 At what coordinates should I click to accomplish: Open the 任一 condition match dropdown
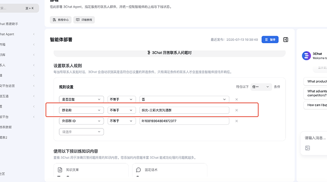click(261, 87)
